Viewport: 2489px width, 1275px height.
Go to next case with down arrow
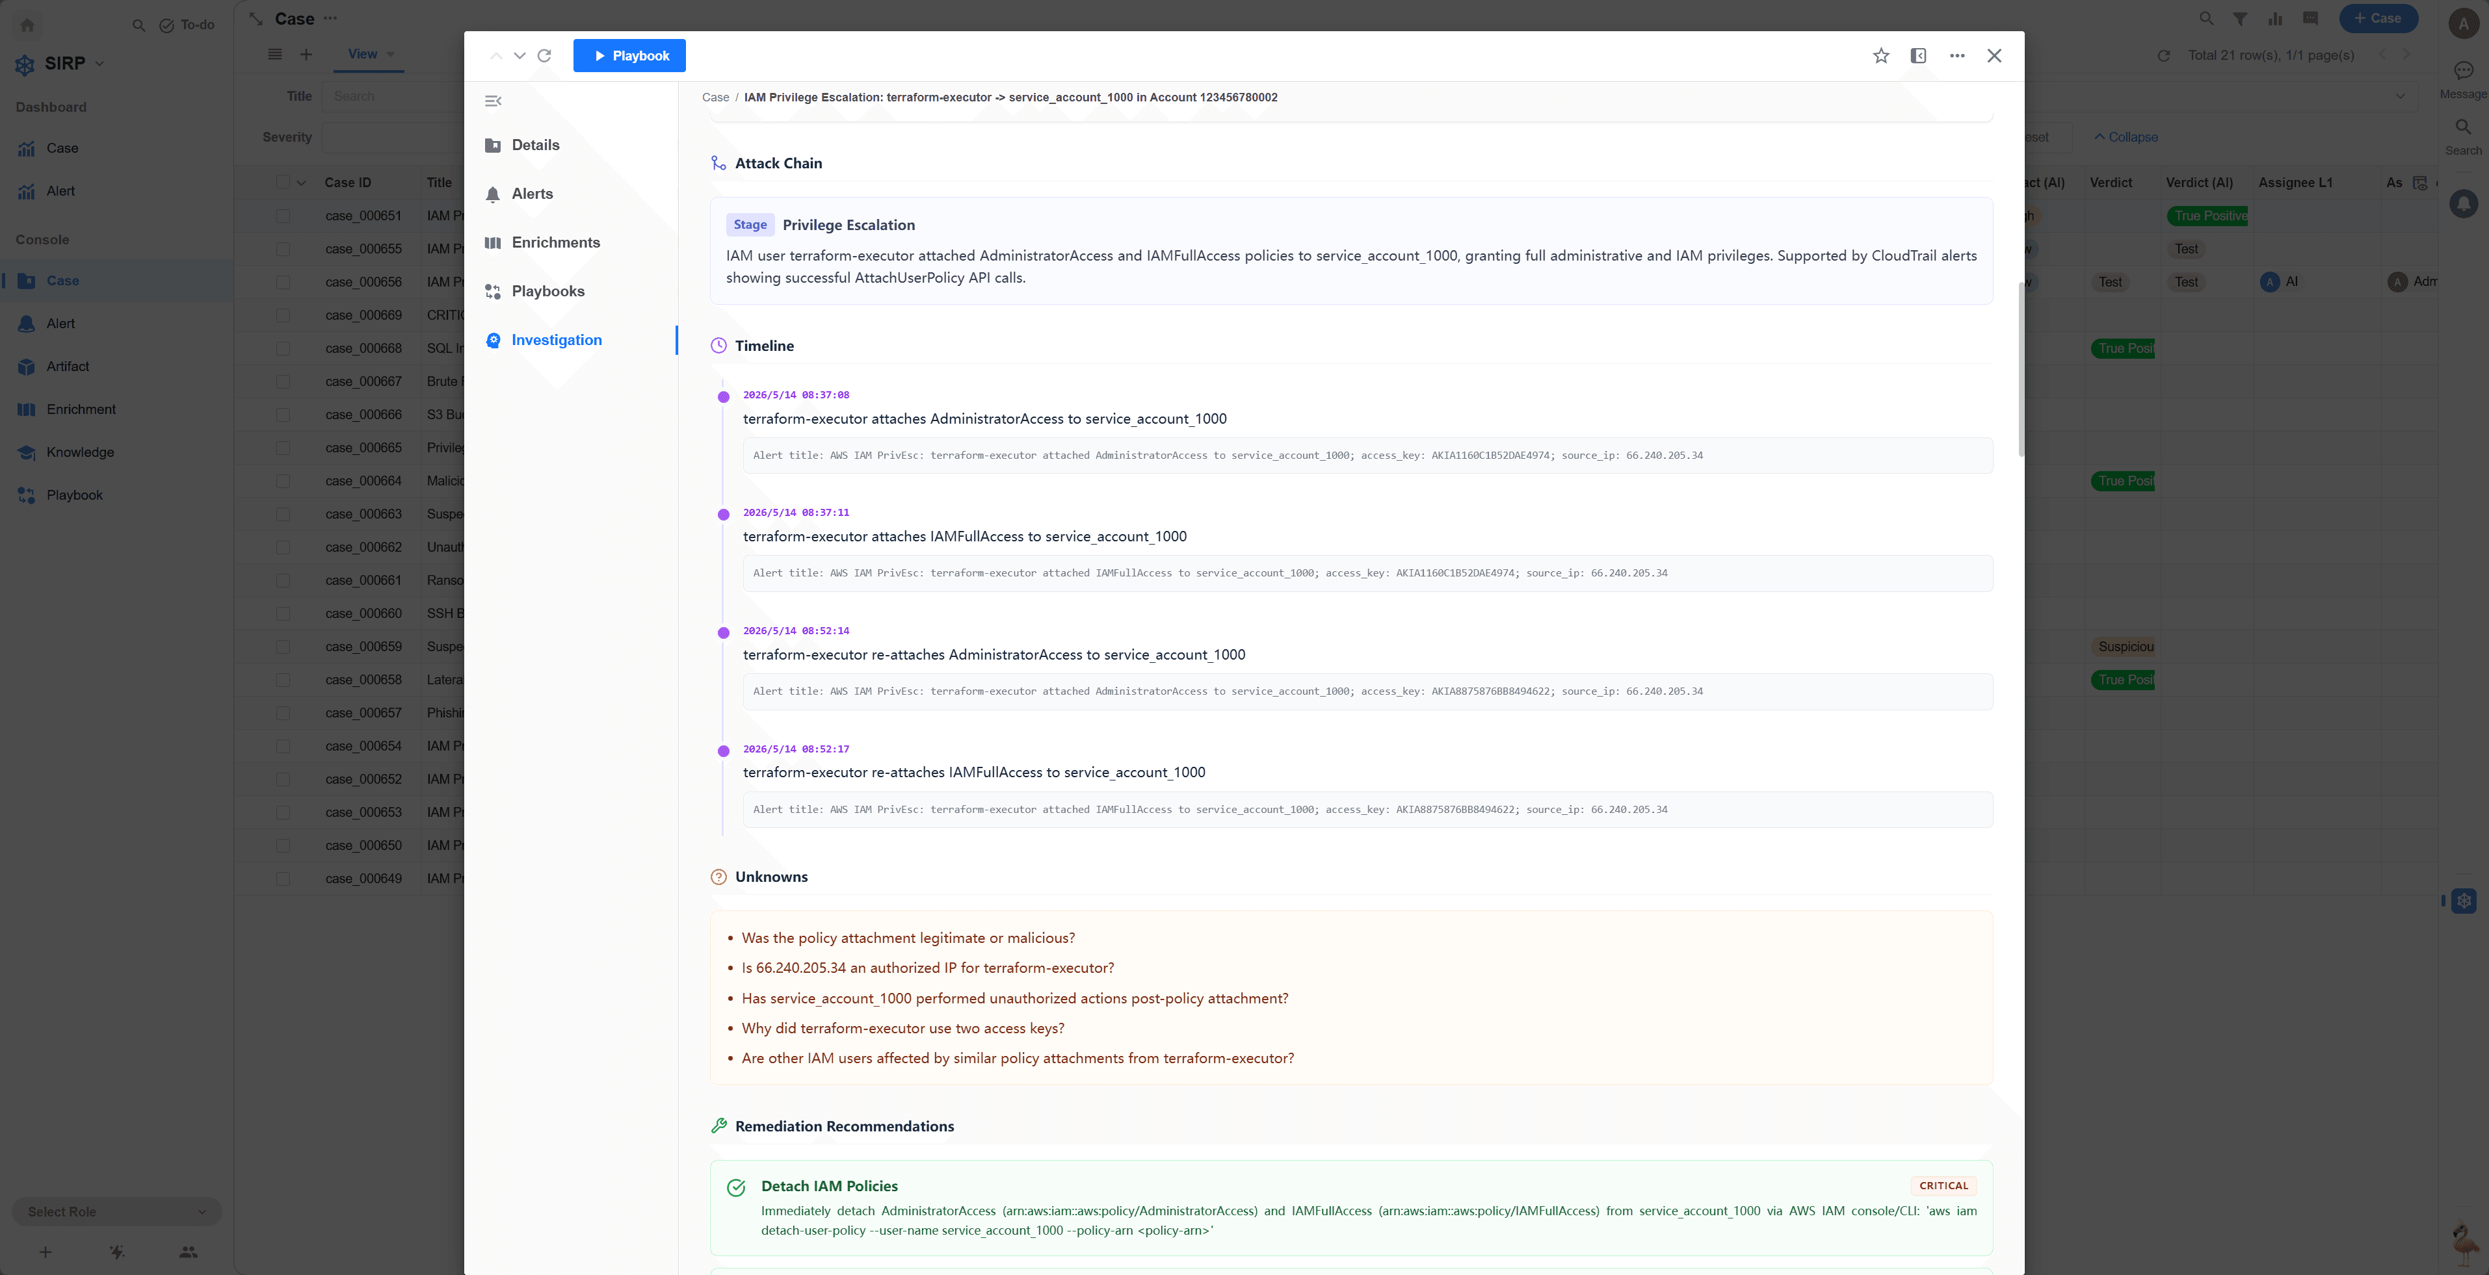tap(520, 55)
